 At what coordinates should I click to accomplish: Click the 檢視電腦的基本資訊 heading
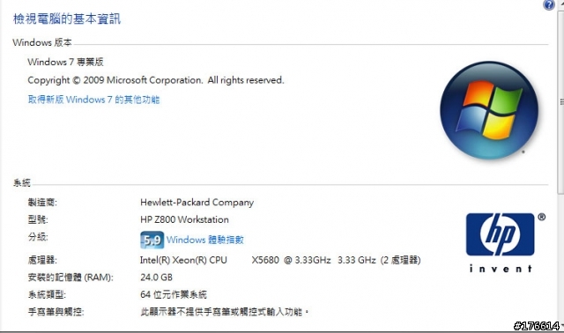(x=67, y=18)
